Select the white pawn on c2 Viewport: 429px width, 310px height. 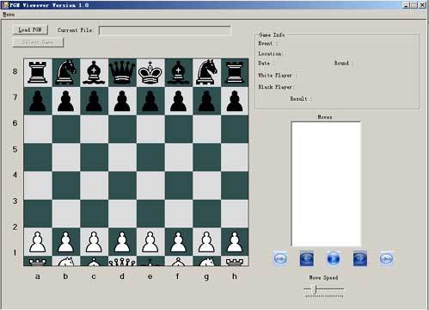94,242
